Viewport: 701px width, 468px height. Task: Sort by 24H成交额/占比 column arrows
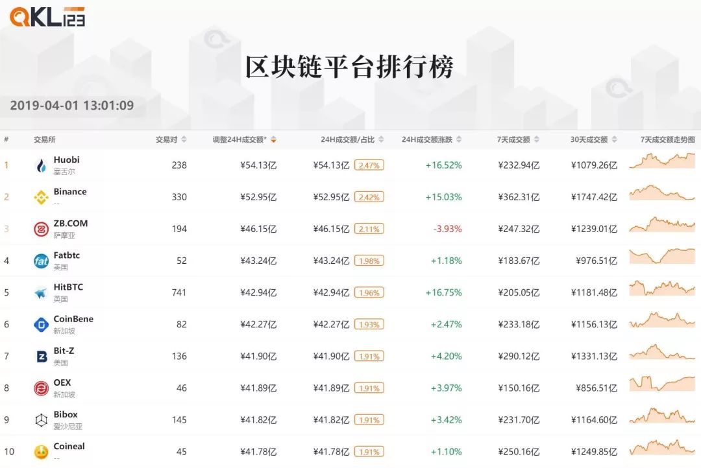pos(381,139)
